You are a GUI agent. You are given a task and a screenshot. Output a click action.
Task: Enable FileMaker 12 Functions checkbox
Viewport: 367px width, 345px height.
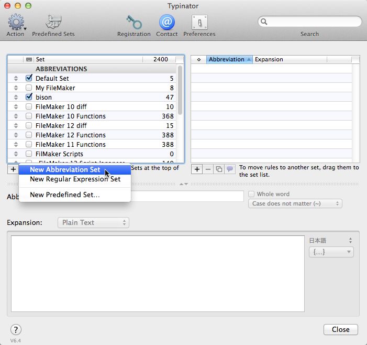29,135
